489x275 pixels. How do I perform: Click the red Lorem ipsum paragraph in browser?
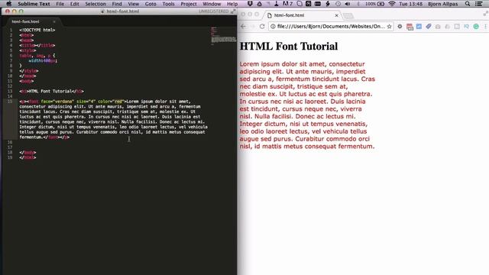coord(307,105)
